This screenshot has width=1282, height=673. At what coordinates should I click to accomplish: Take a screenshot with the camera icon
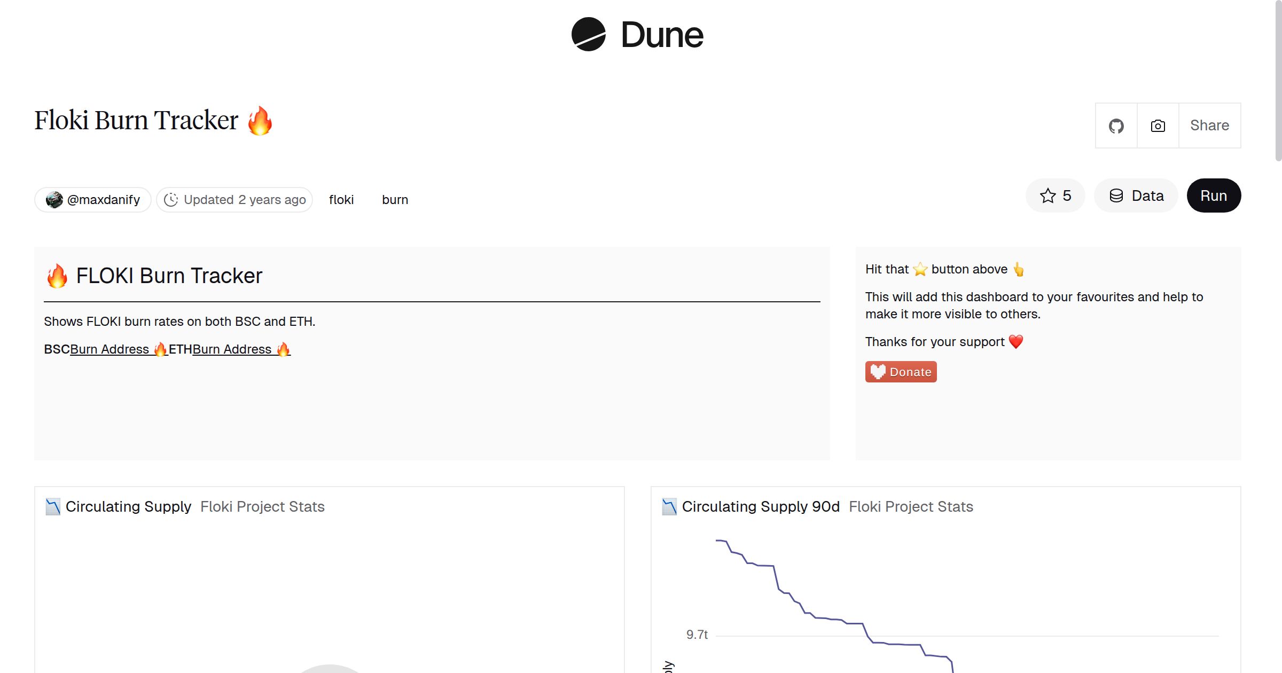(x=1158, y=125)
